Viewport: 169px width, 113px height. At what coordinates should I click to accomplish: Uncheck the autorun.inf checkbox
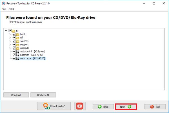(14, 51)
